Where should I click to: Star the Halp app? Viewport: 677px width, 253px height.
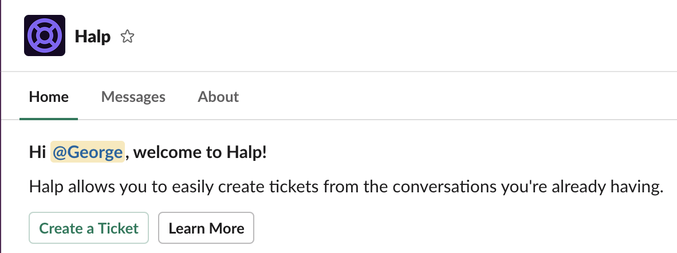pos(127,36)
